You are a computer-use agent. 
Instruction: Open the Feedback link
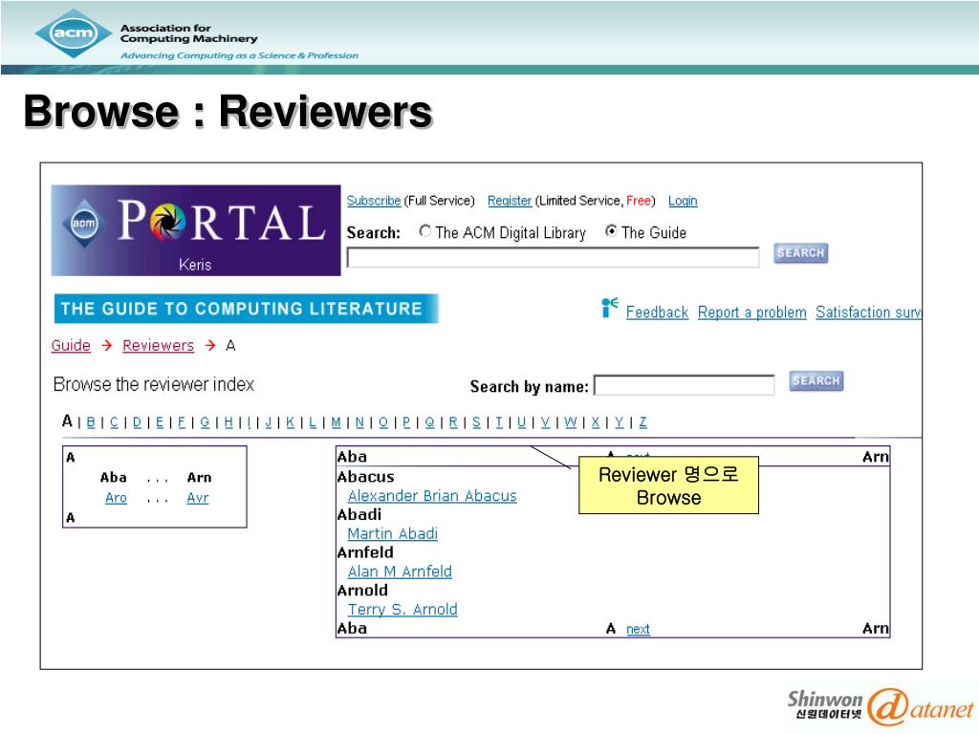pos(657,313)
